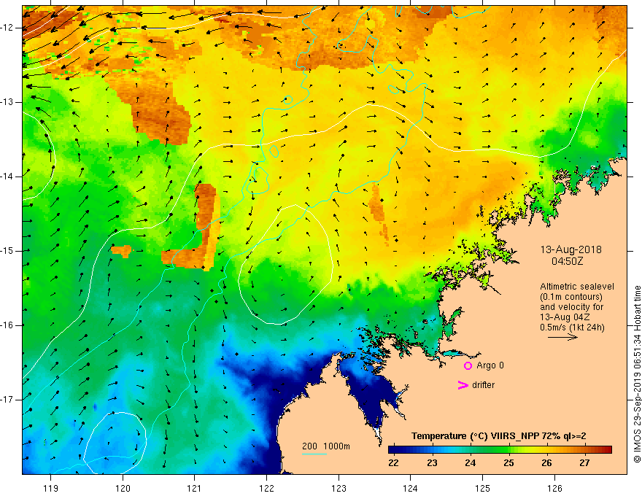
Task: Click the cyan 200 1000m depth line sample
Action: pos(314,454)
